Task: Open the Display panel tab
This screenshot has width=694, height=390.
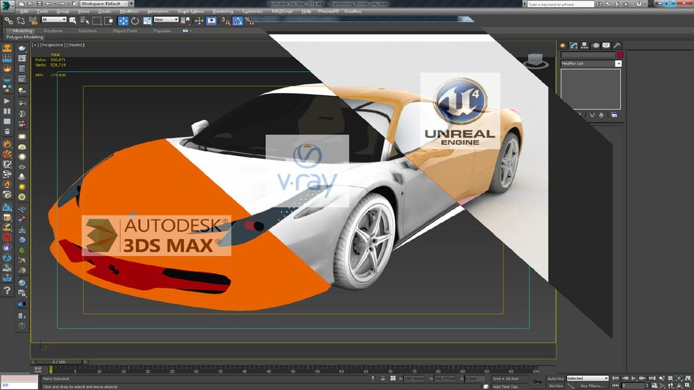Action: (606, 46)
